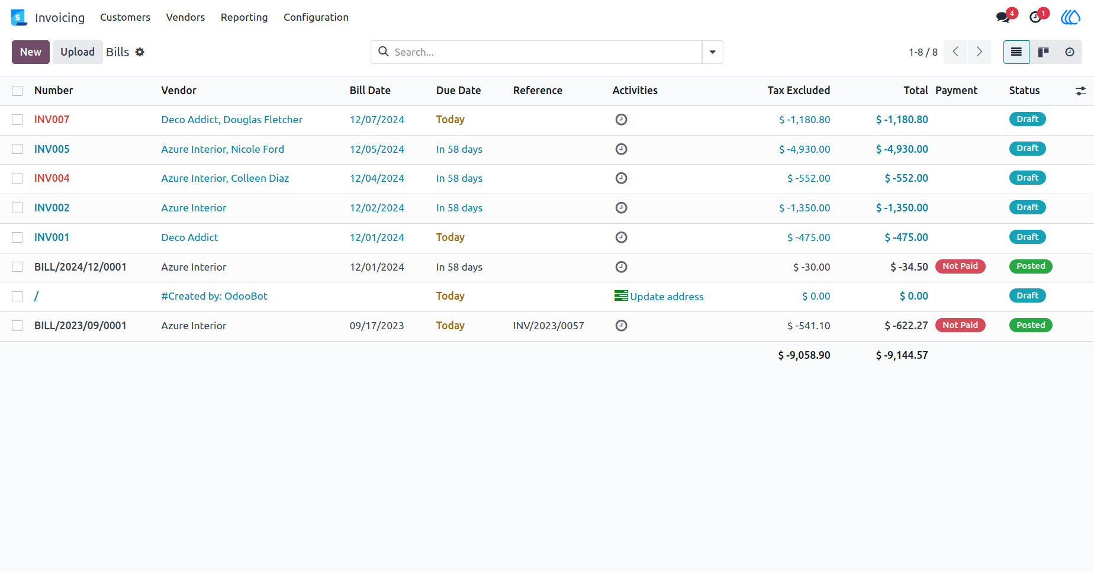Select the INV007 row checkbox
This screenshot has width=1094, height=572.
click(x=17, y=120)
